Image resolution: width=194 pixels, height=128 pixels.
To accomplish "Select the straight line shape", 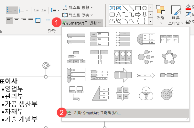I will [125, 8].
